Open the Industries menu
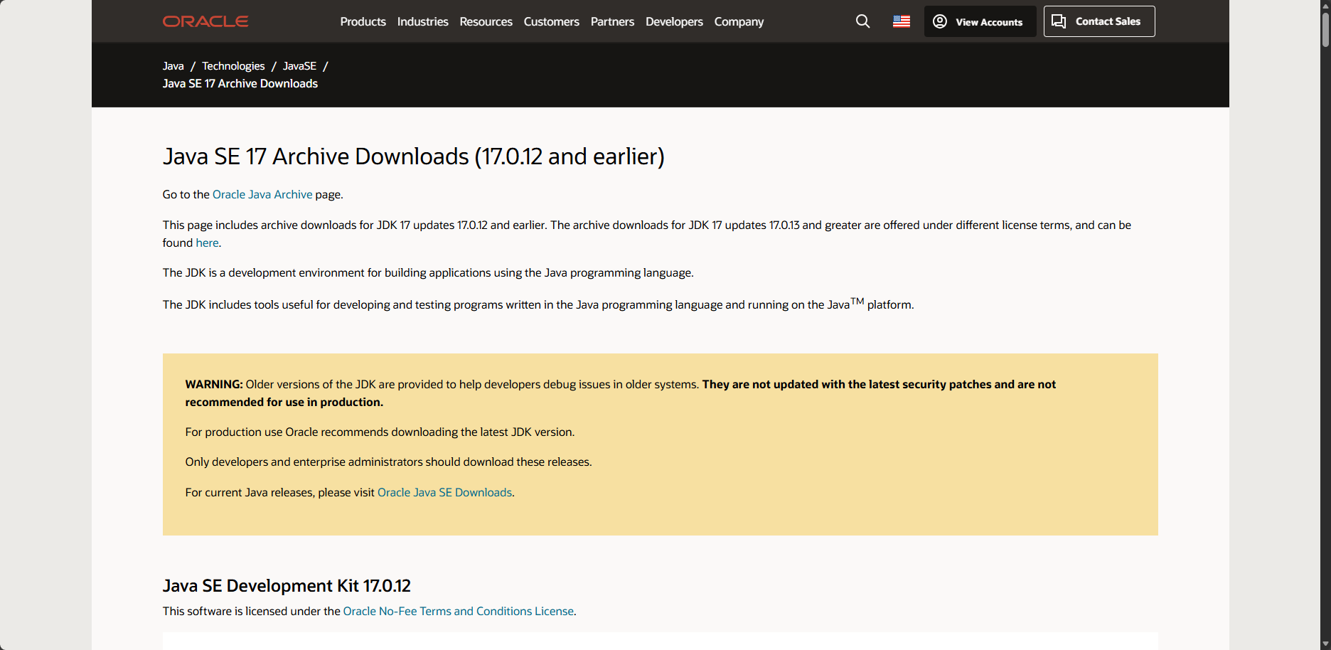Screen dimensions: 1331x650 [x=422, y=21]
